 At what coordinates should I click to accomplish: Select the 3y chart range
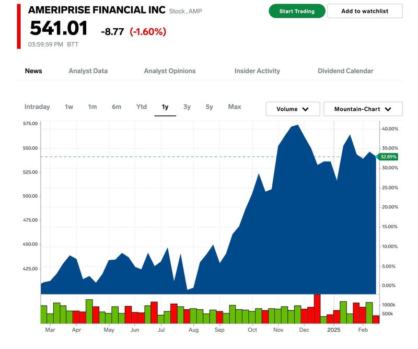187,107
